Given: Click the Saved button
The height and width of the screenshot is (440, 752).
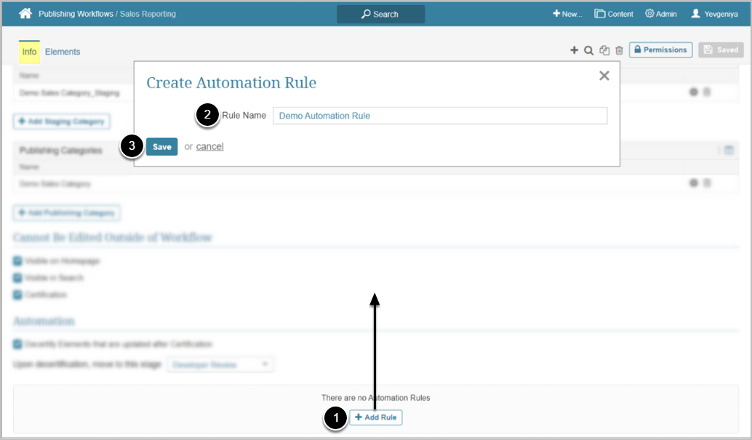Looking at the screenshot, I should point(721,50).
